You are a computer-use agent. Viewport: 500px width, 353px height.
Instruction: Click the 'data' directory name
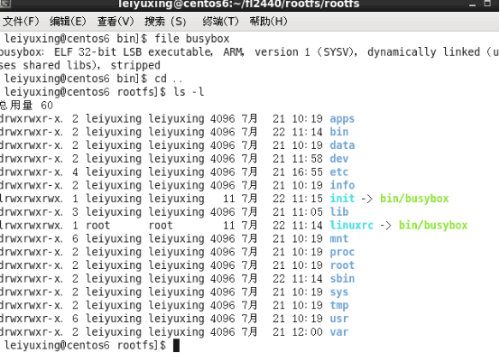tap(342, 145)
